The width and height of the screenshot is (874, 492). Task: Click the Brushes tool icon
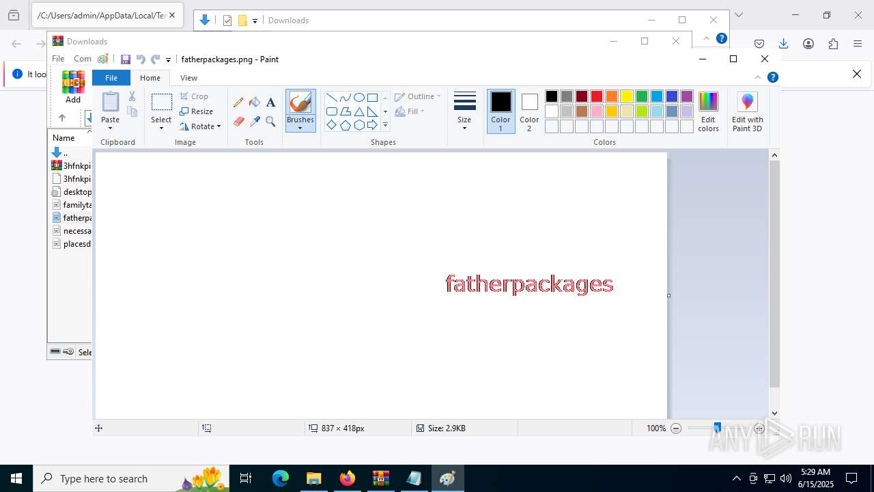point(300,102)
